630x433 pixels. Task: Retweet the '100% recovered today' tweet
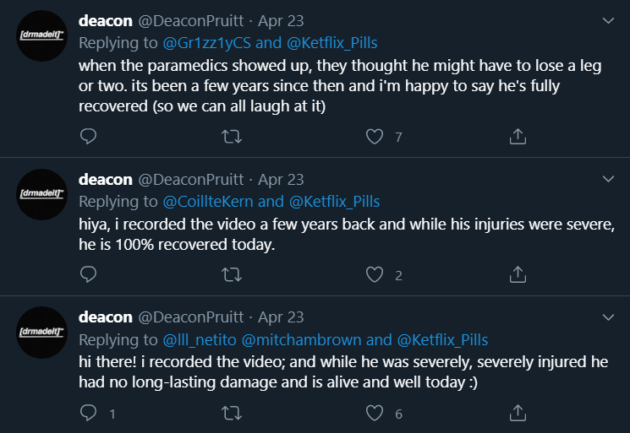[232, 275]
